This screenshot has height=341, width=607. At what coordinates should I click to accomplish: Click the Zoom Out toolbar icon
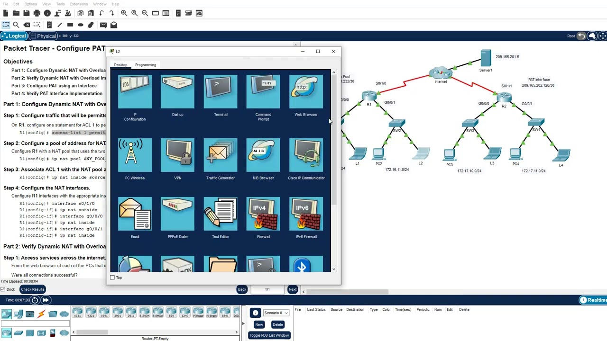145,13
